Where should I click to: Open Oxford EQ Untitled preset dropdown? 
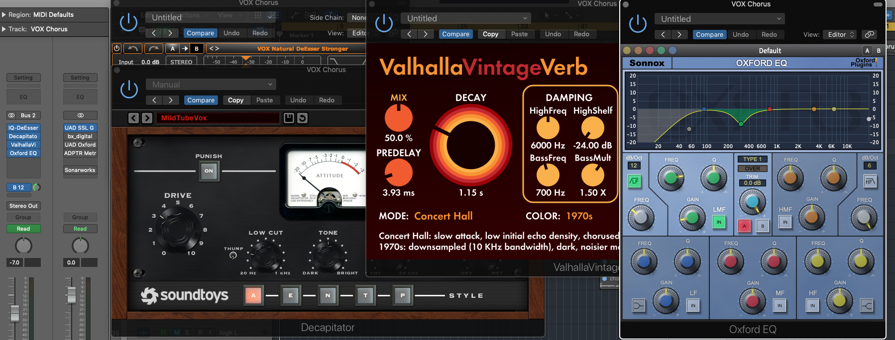point(720,19)
